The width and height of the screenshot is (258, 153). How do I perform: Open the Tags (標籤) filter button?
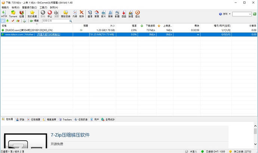[x=34, y=21]
